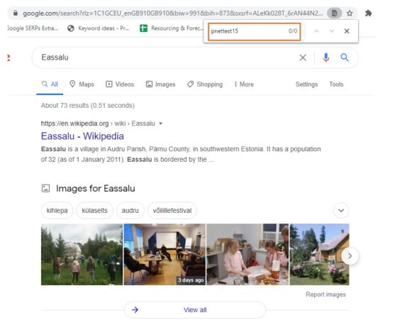Image resolution: width=395 pixels, height=325 pixels.
Task: Click the blue search magnifier button
Action: pyautogui.click(x=345, y=57)
